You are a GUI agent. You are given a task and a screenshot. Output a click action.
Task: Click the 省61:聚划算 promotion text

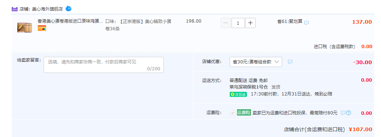pos(290,21)
